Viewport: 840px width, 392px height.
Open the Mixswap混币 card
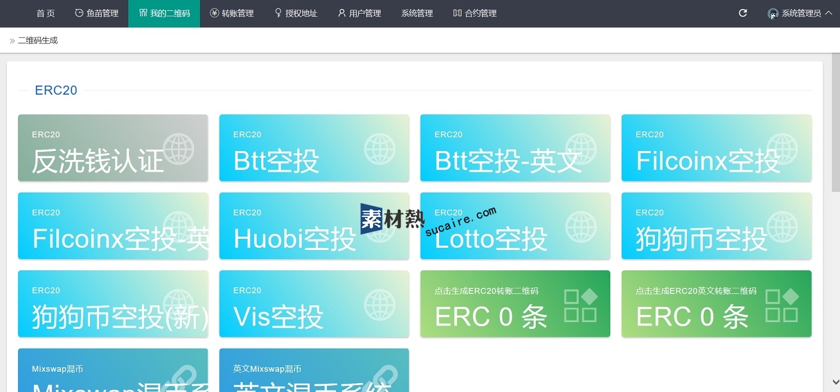pyautogui.click(x=113, y=370)
